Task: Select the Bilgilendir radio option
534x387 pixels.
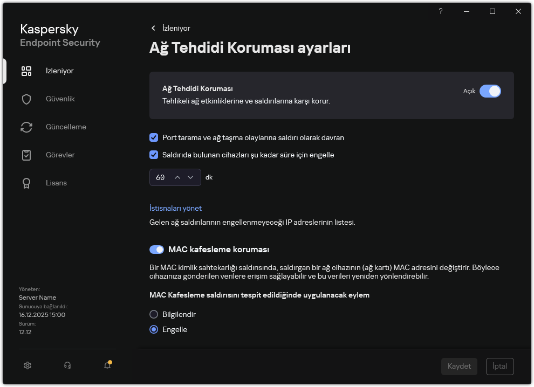Action: 153,314
